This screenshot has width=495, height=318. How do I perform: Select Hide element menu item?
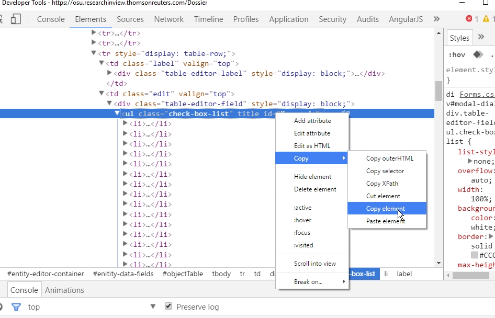tap(312, 177)
